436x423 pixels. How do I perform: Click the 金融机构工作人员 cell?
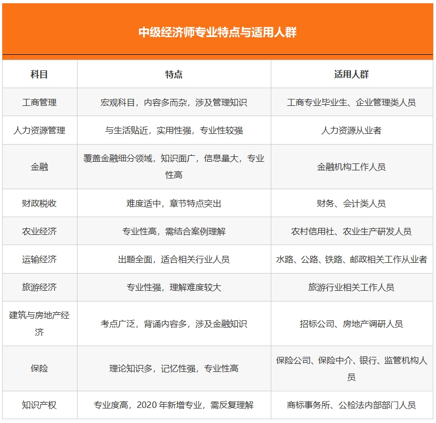click(x=351, y=167)
